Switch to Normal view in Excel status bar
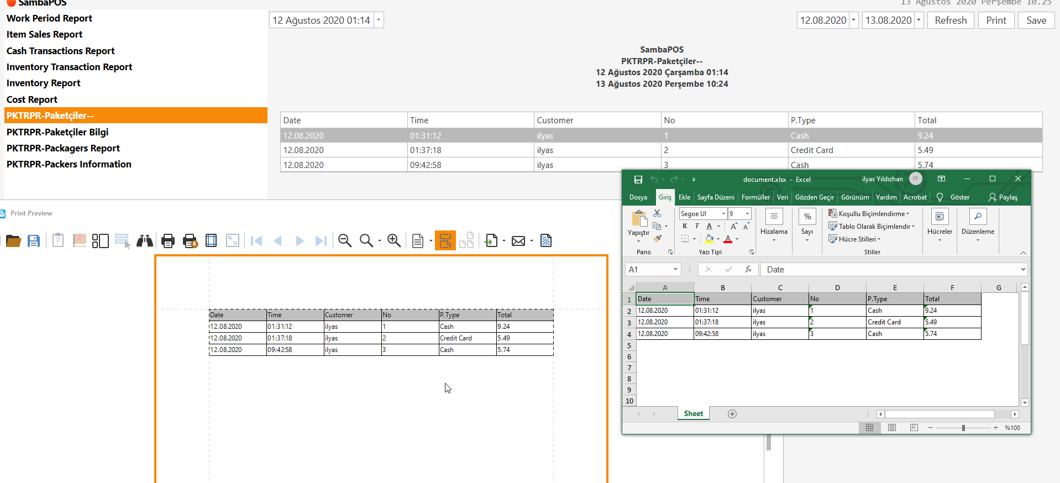 870,428
